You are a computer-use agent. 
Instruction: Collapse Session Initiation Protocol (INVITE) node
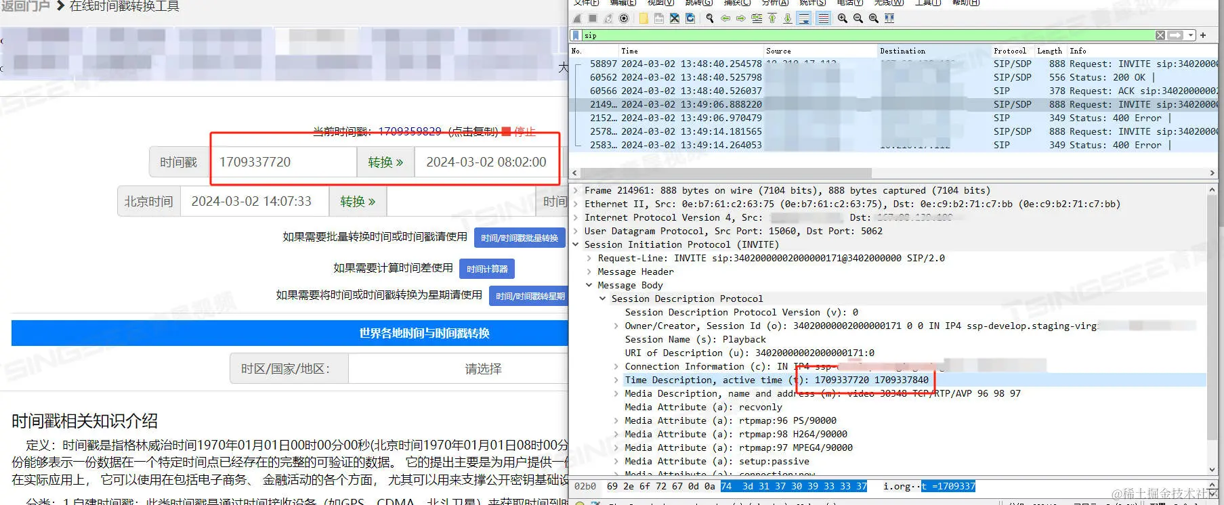[576, 245]
